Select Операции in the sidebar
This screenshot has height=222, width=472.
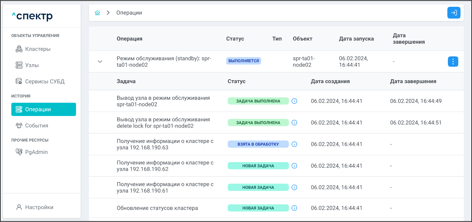point(44,110)
